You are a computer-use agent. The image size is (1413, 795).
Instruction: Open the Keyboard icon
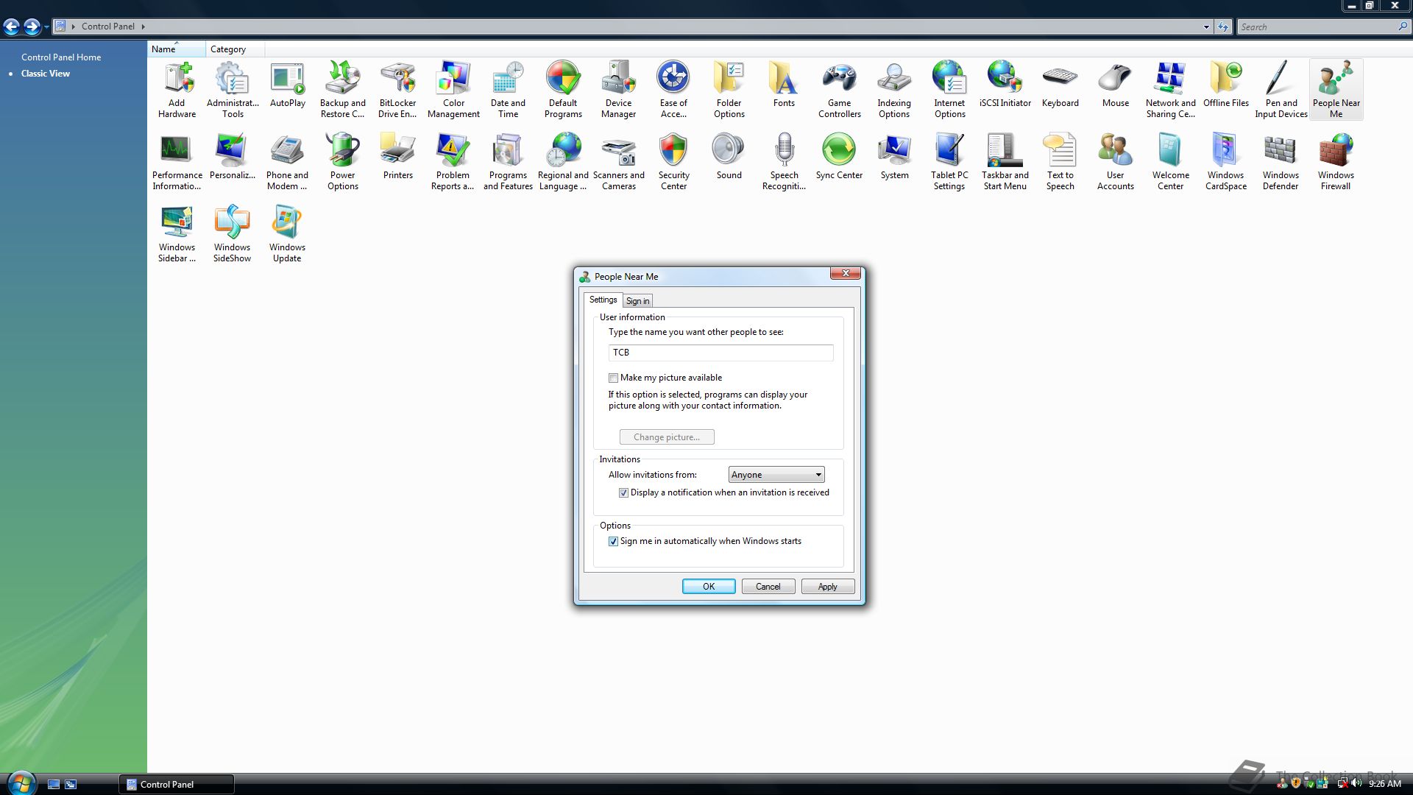click(1060, 85)
